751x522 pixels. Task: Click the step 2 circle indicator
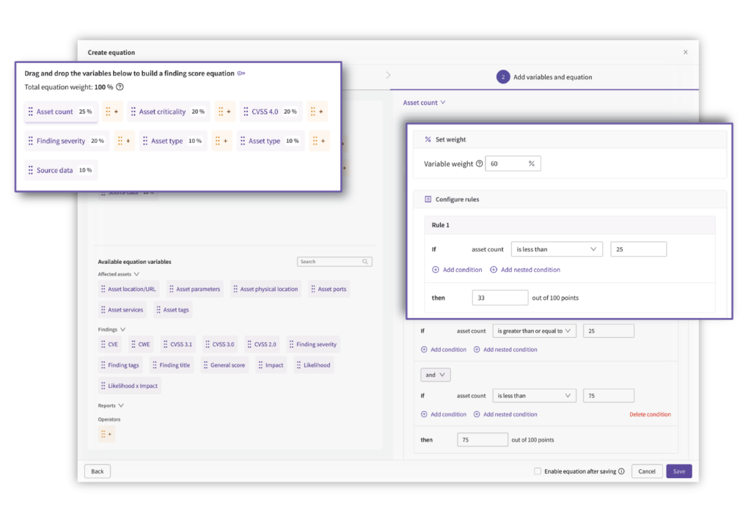tap(503, 77)
